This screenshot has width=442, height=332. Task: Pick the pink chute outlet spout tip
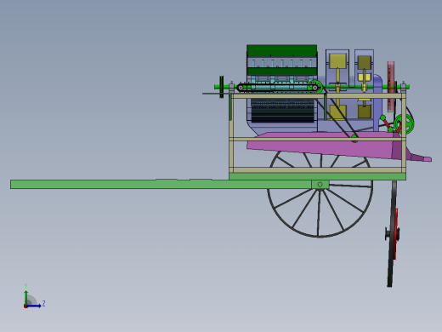click(422, 157)
